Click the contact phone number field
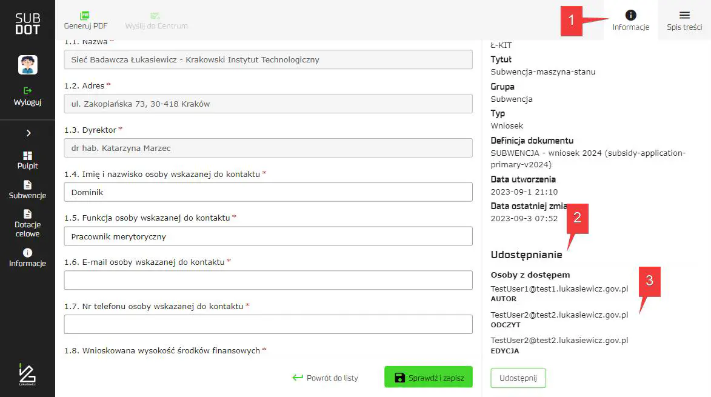Screen dimensions: 711x397 coord(268,324)
